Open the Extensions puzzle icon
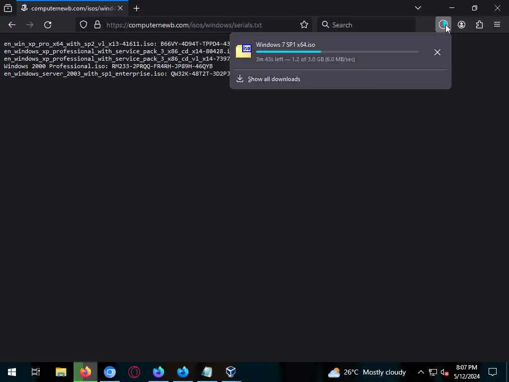This screenshot has height=382, width=509. tap(480, 25)
